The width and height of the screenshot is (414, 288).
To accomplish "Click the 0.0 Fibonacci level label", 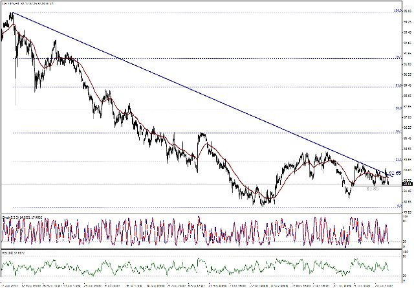I will point(397,206).
